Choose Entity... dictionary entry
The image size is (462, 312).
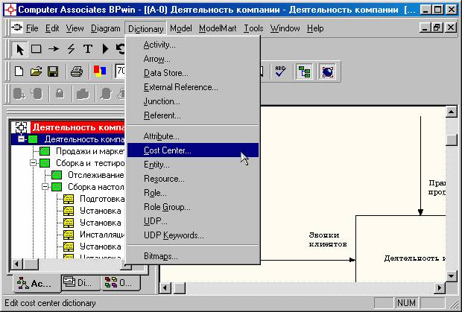(193, 165)
